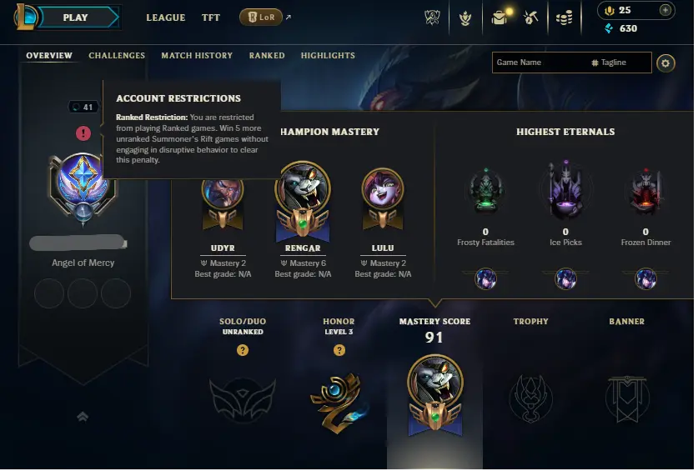Open the Clash trophy icon in top bar
698x471 pixels.
pyautogui.click(x=432, y=18)
